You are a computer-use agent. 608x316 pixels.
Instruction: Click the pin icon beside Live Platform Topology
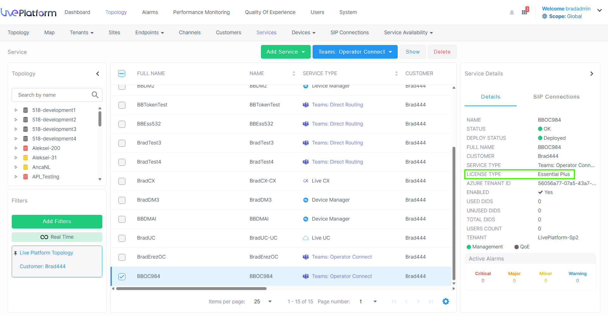tap(15, 253)
